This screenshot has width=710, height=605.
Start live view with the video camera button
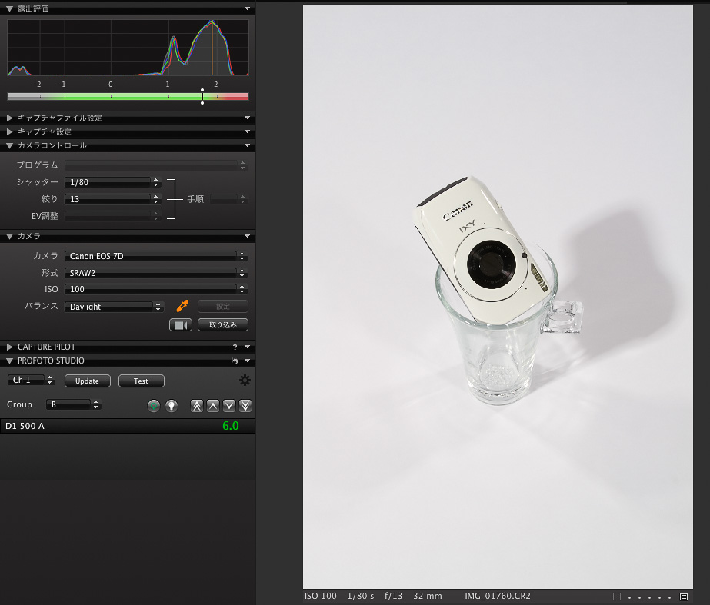[180, 325]
